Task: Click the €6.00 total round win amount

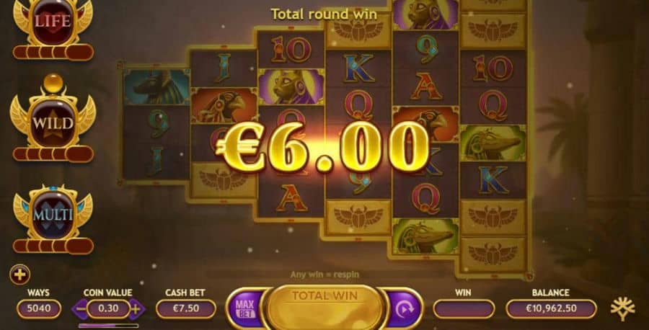Action: [323, 147]
